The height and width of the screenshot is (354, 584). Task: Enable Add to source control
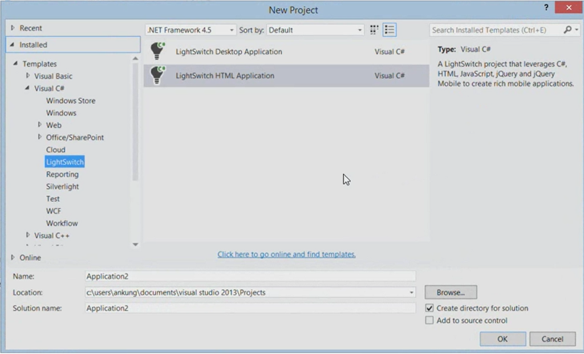pos(429,320)
